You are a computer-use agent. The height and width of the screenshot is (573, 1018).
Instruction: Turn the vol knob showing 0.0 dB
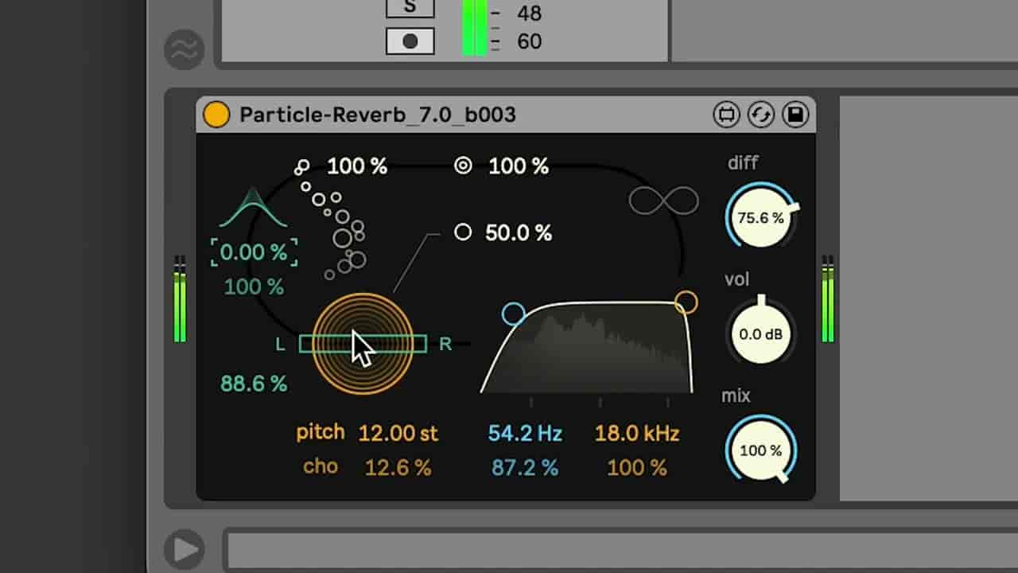760,333
